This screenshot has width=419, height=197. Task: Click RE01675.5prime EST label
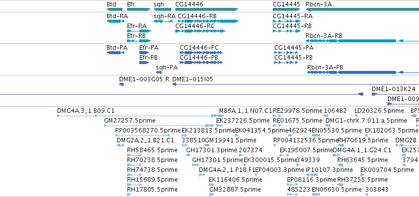[297, 121]
